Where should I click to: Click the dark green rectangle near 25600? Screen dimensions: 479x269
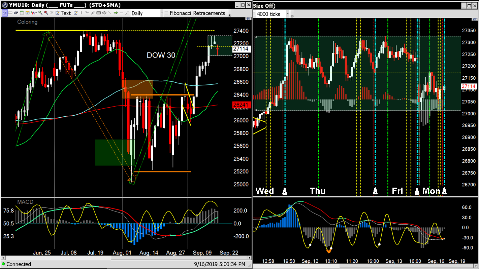pyautogui.click(x=115, y=152)
